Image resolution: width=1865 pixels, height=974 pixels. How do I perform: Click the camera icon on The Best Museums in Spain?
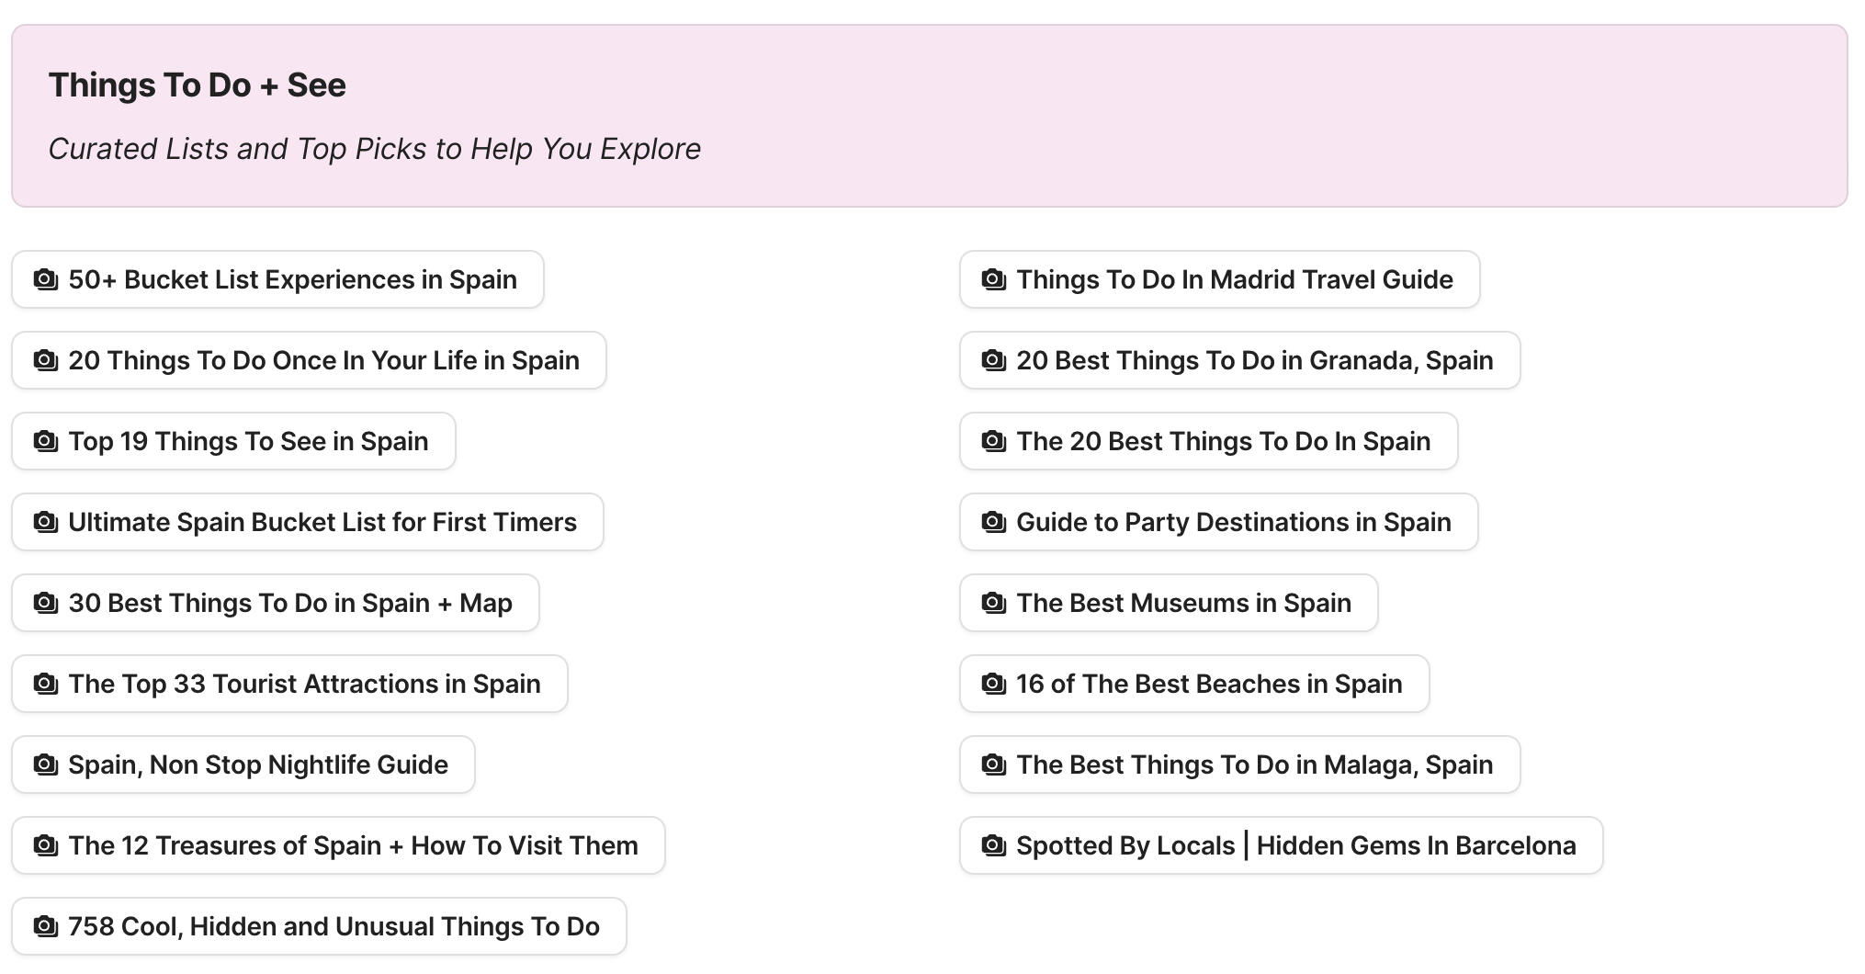coord(993,603)
